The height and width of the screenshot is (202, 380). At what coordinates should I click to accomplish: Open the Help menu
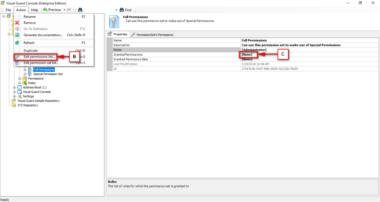(34, 10)
